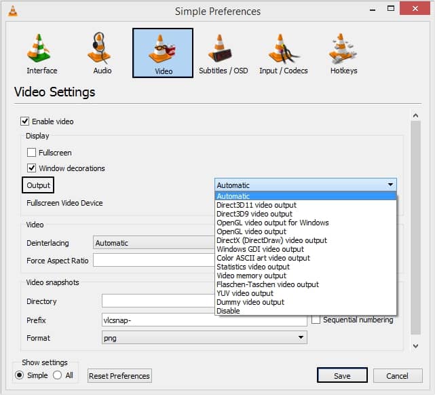435x395 pixels.
Task: Check the Sequential numbering box
Action: [316, 320]
